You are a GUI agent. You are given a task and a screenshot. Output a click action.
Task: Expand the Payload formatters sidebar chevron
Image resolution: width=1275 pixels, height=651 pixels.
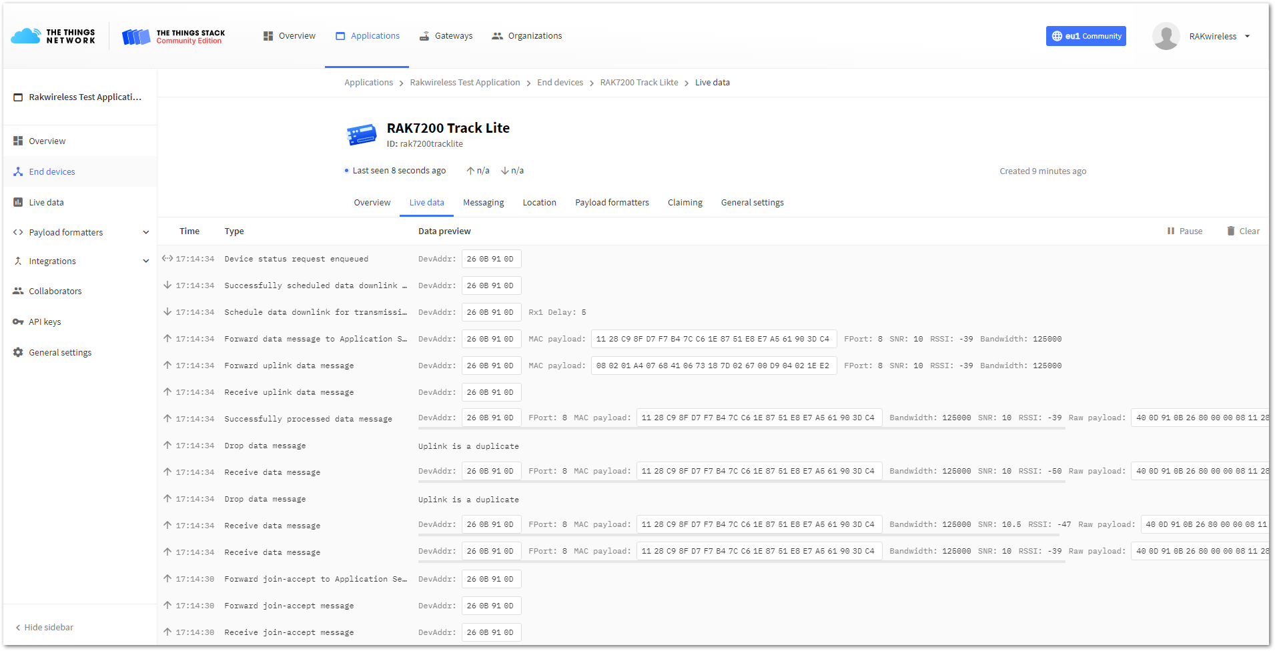146,233
